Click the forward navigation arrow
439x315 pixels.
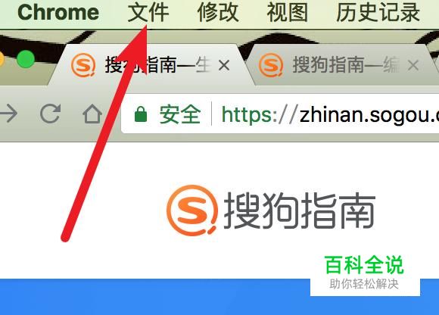coord(8,114)
